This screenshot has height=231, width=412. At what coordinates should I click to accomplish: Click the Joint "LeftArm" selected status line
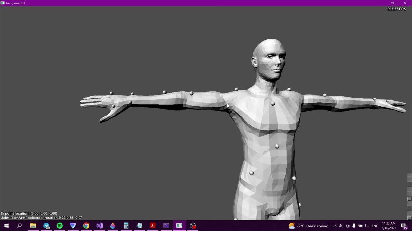pyautogui.click(x=41, y=218)
